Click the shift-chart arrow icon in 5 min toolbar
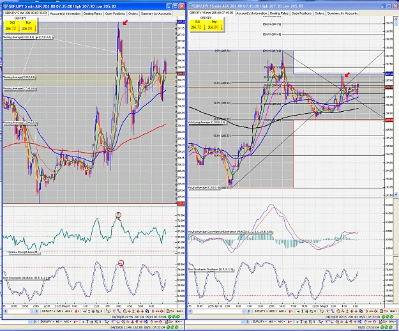This screenshot has height=331, width=399. (x=84, y=311)
